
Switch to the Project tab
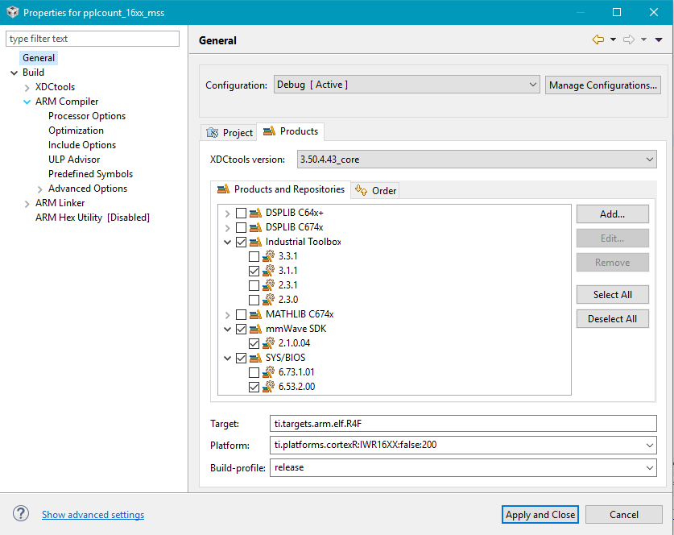pos(229,133)
